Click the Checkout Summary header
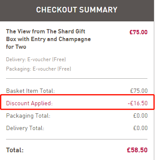 click(77, 10)
